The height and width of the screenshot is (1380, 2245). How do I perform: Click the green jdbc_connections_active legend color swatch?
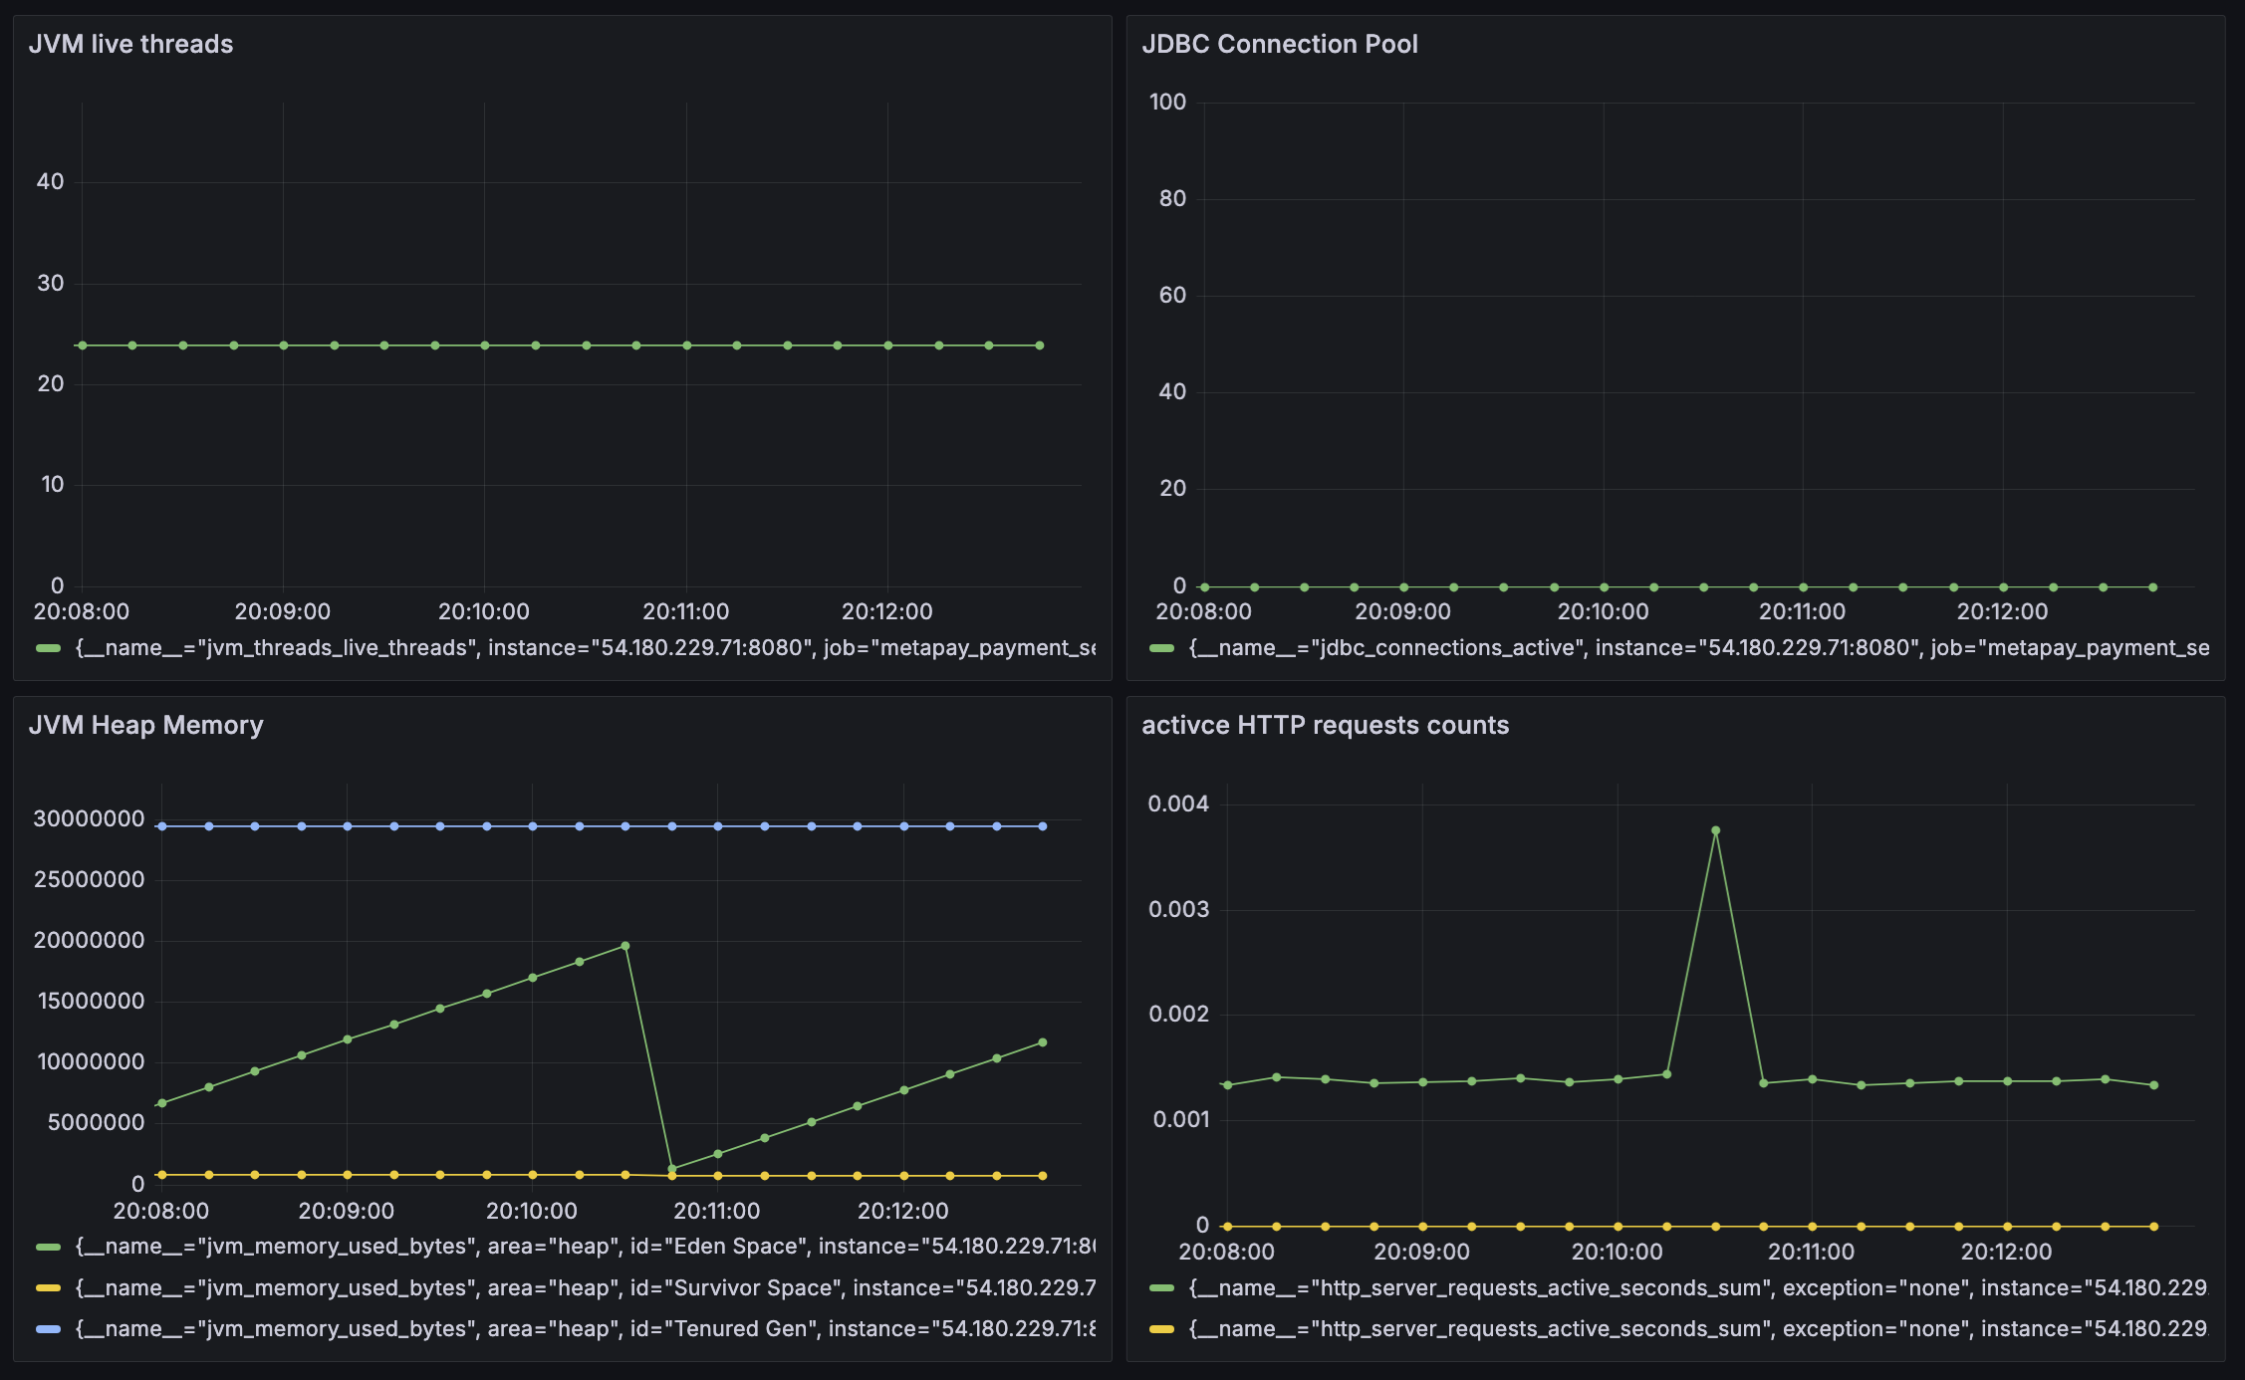pyautogui.click(x=1161, y=648)
